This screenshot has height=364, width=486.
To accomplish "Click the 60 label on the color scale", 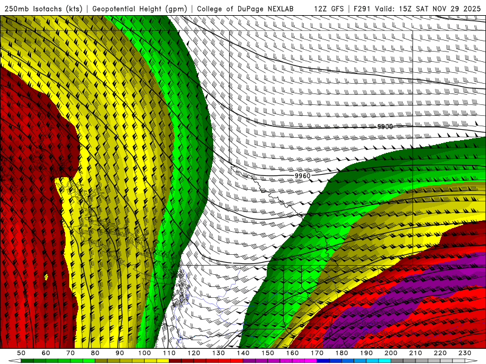I will coord(46,353).
